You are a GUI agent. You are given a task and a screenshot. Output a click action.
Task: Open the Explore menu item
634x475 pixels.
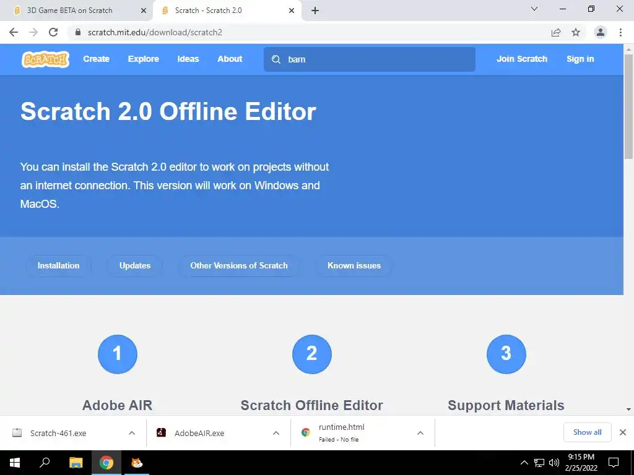tap(144, 59)
